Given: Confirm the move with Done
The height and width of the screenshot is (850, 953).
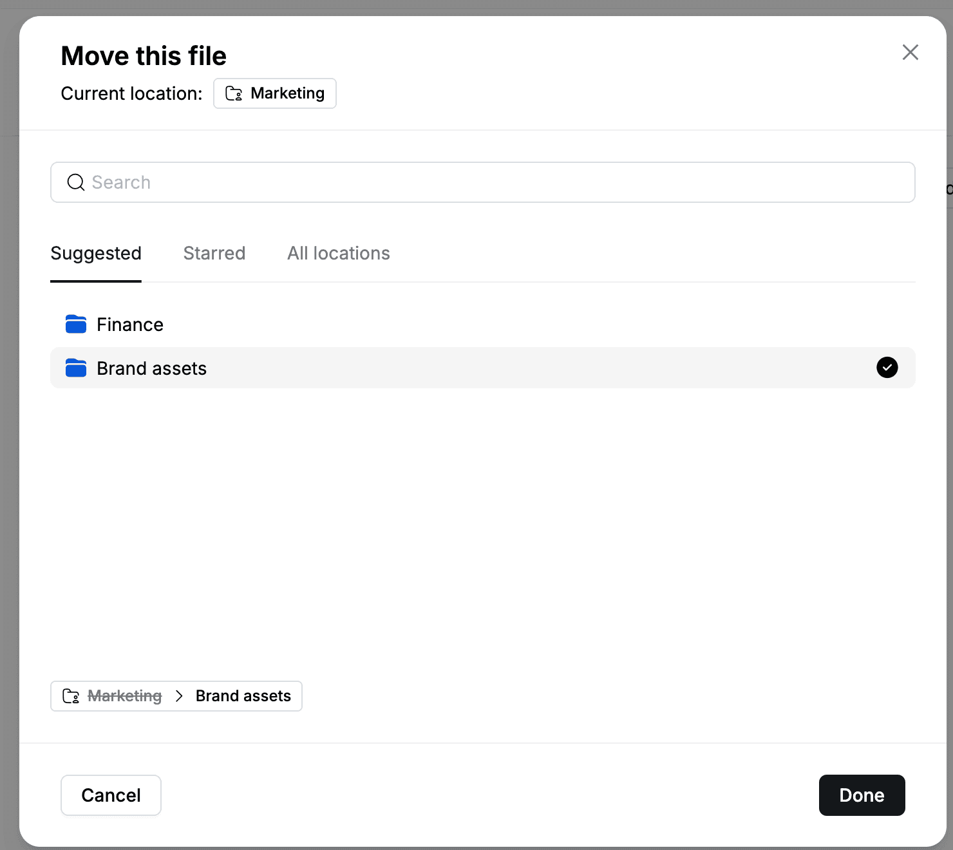Looking at the screenshot, I should [x=862, y=795].
